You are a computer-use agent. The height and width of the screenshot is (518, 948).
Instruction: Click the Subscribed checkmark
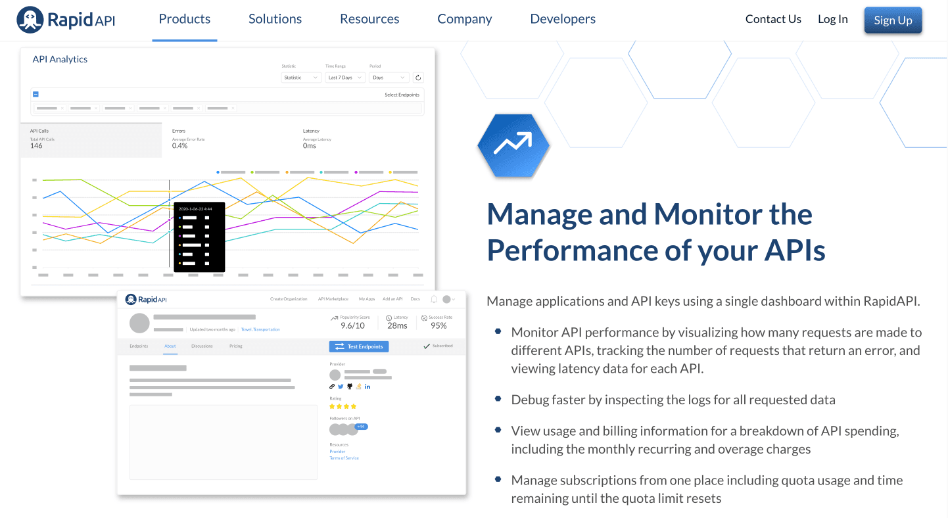(x=427, y=346)
